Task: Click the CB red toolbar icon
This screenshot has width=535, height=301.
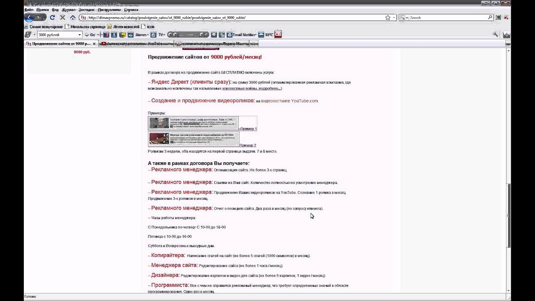Action: point(278,35)
